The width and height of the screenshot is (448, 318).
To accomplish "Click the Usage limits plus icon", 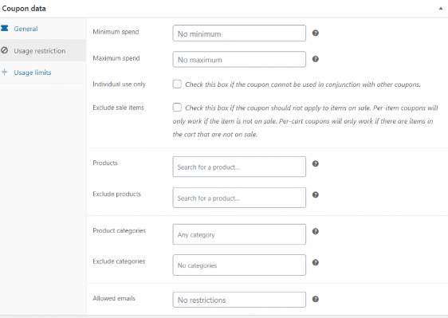I will pos(4,72).
